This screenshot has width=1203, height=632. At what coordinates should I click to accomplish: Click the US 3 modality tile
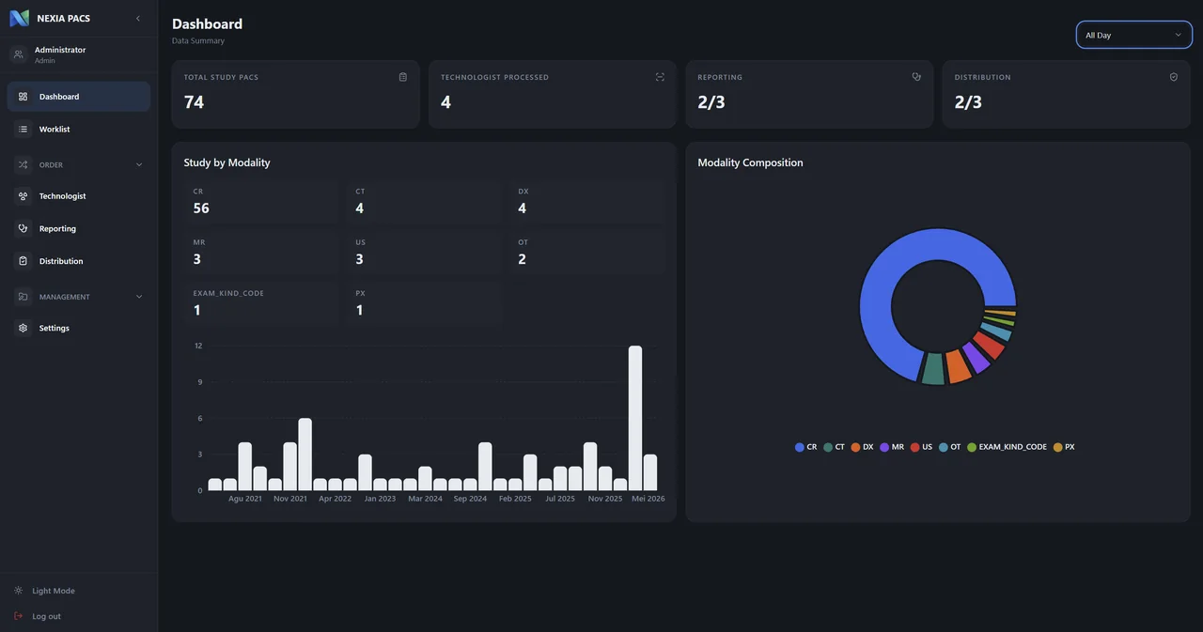pos(424,252)
